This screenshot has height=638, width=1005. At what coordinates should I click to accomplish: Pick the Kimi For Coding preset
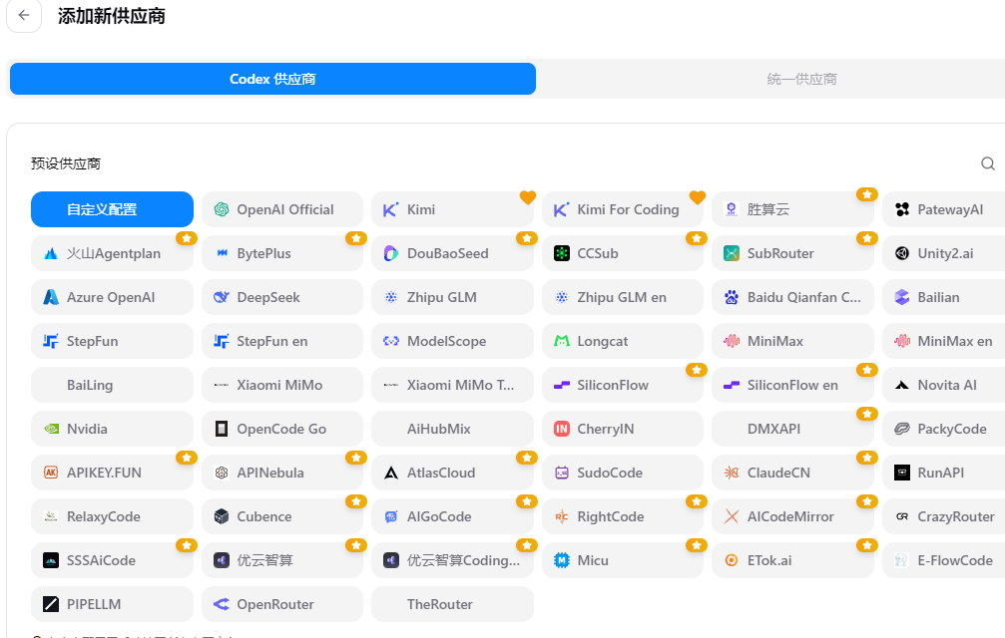(623, 209)
